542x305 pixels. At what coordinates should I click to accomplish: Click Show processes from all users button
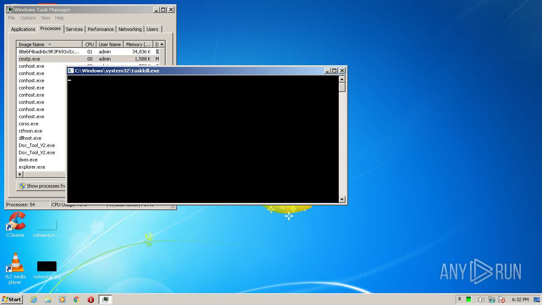pos(41,186)
